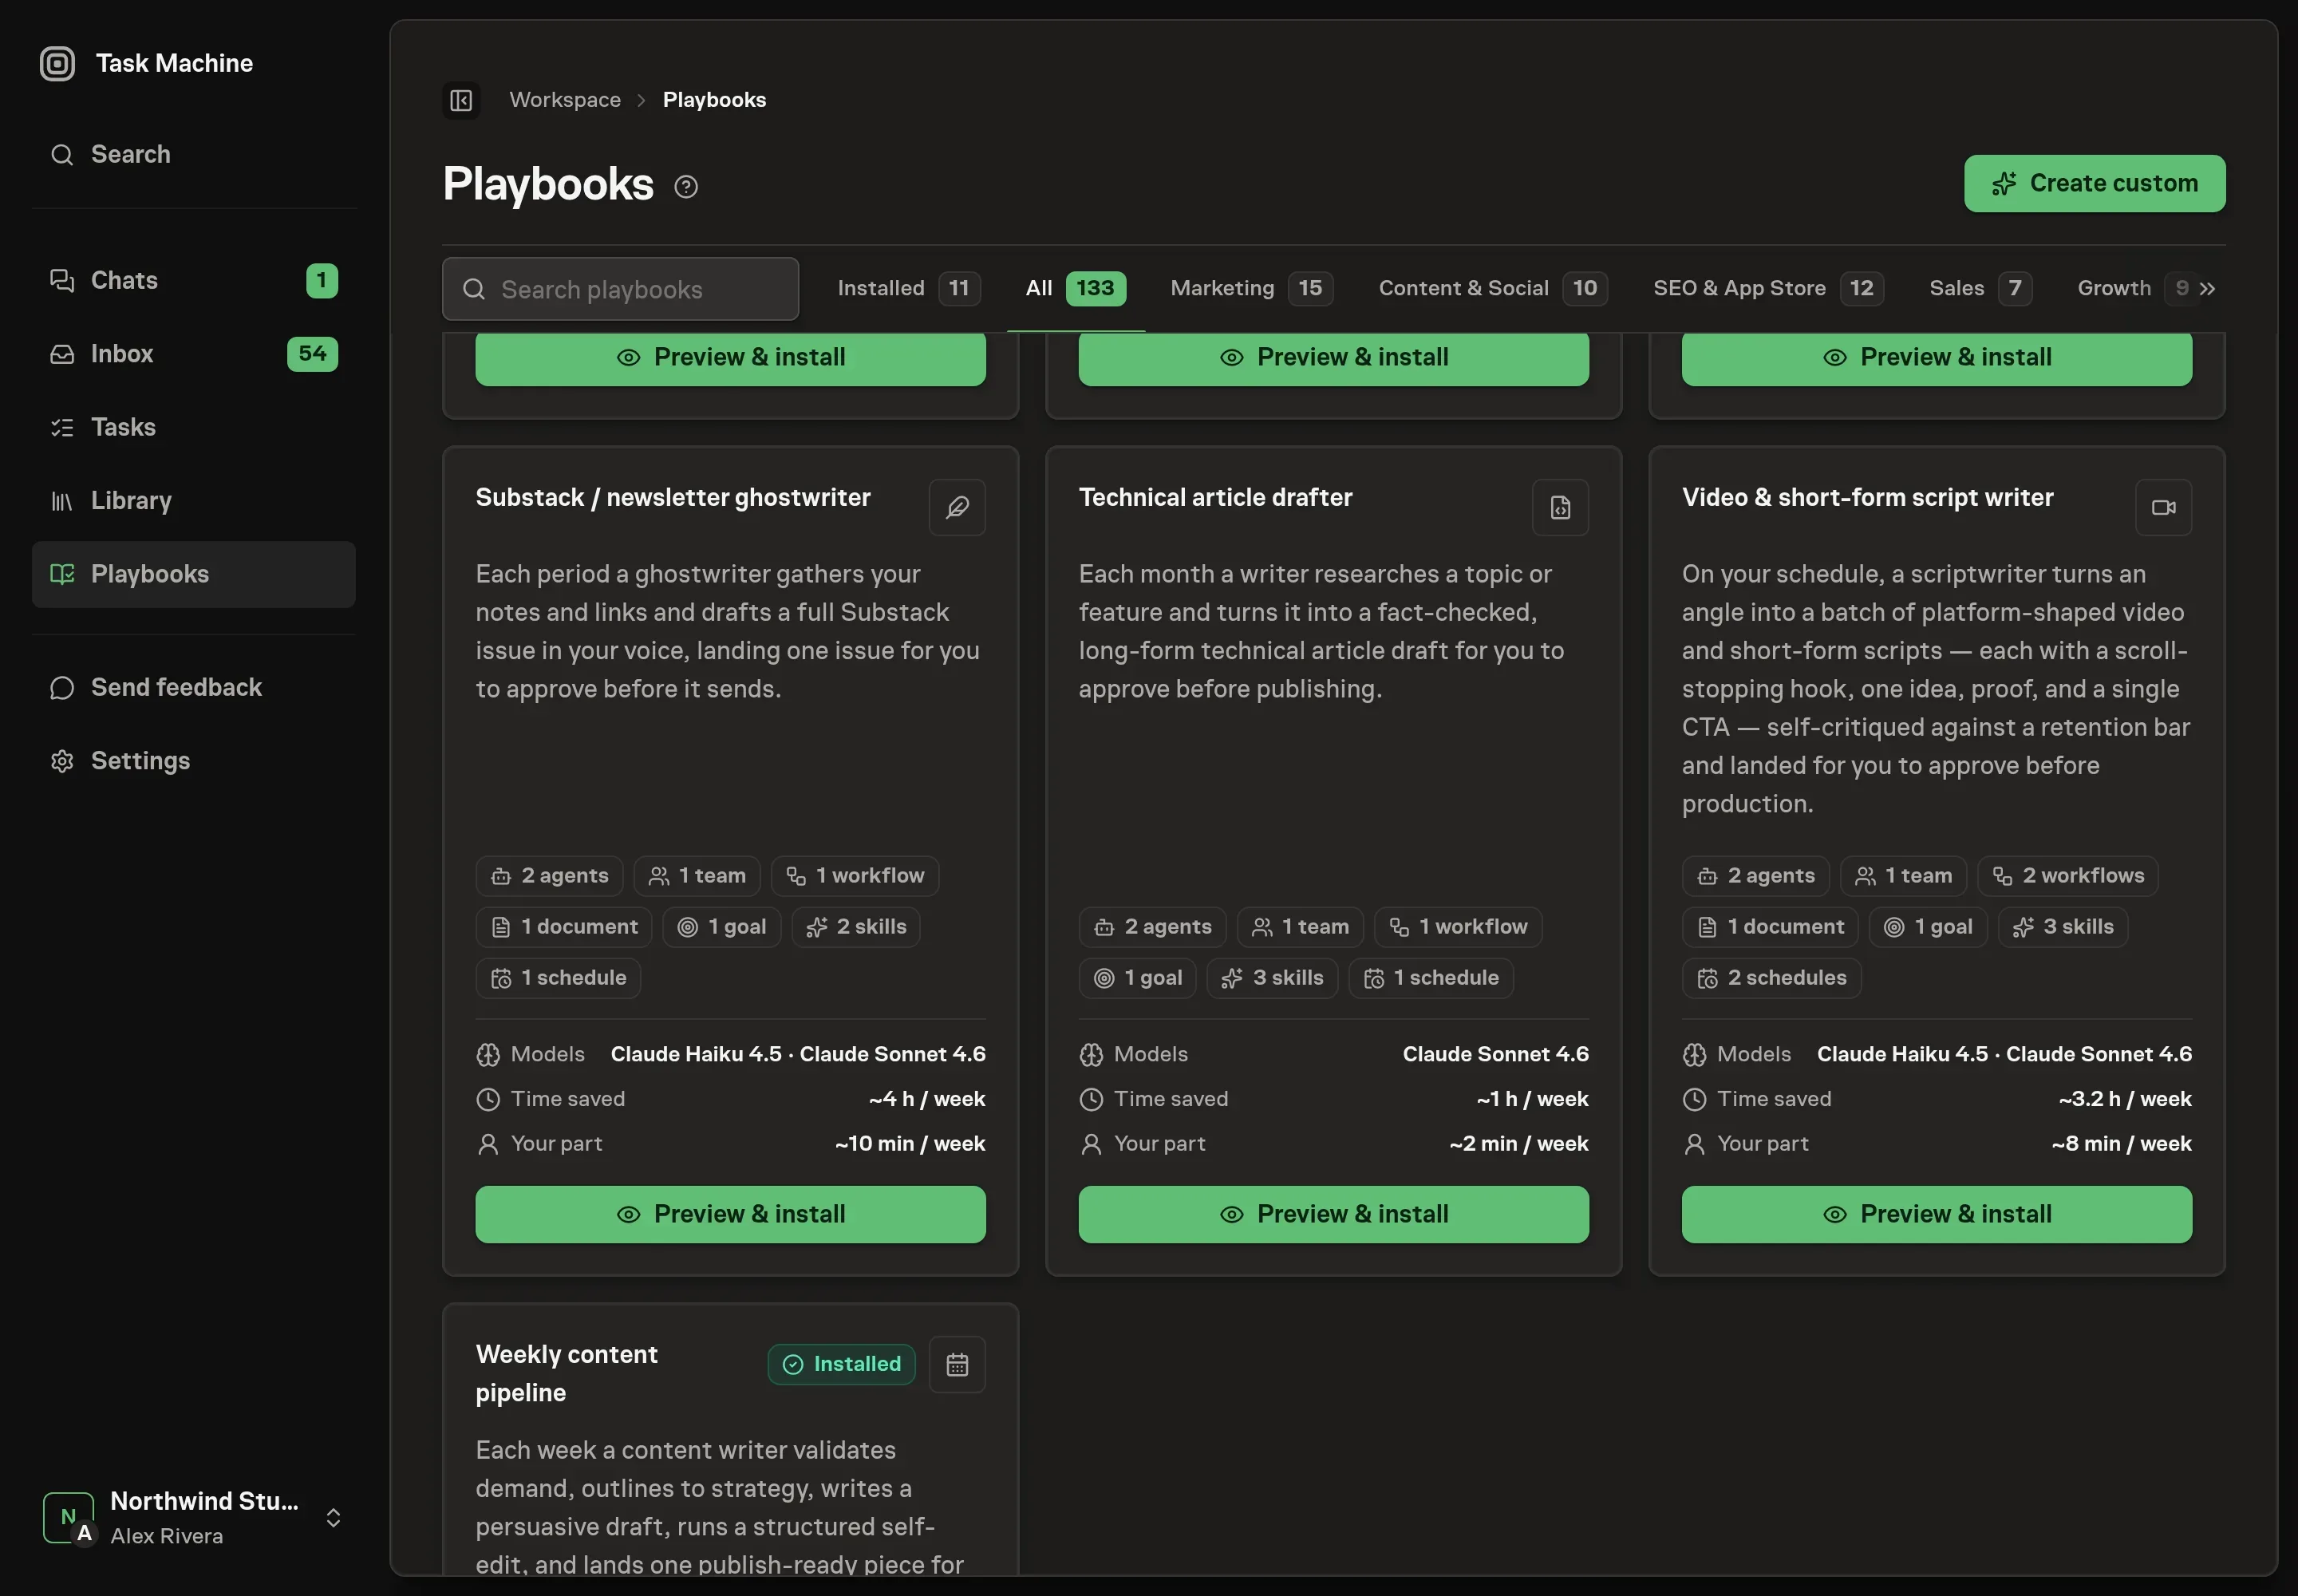Click the Settings gear icon
This screenshot has height=1596, width=2298.
(62, 761)
